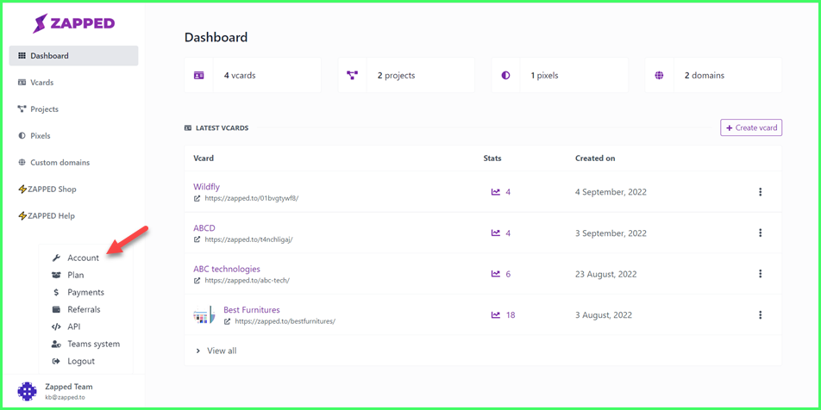
Task: Click the domains globe icon
Action: (659, 75)
